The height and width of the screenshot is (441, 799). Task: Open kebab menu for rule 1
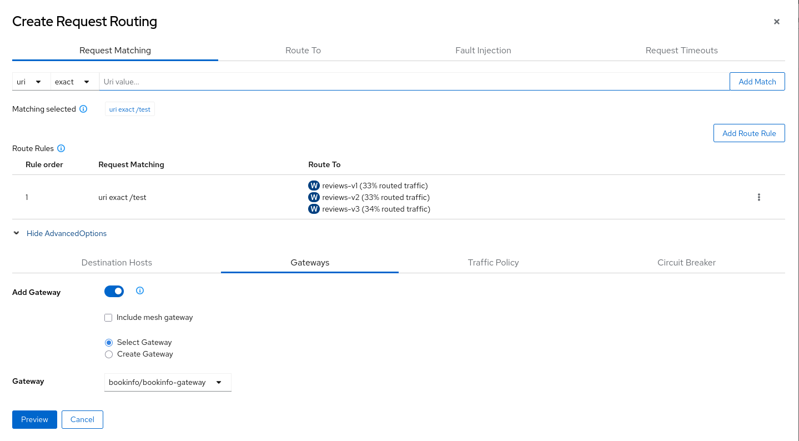[x=758, y=197]
